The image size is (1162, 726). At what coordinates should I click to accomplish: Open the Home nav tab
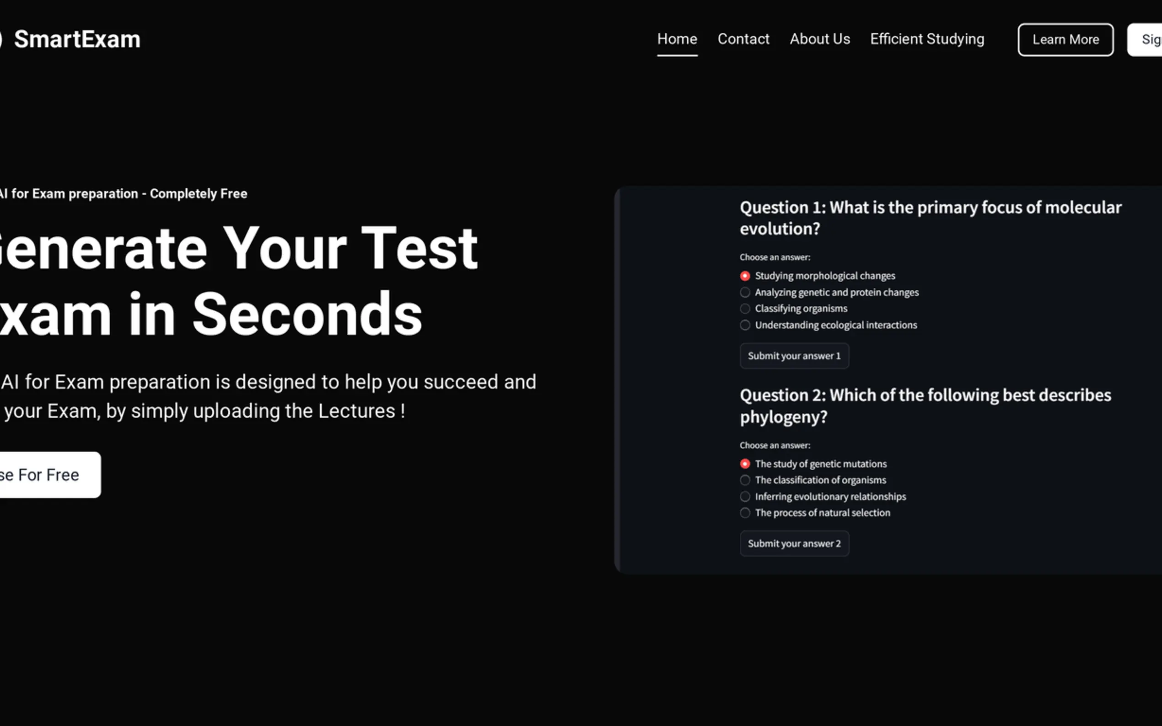click(x=677, y=39)
